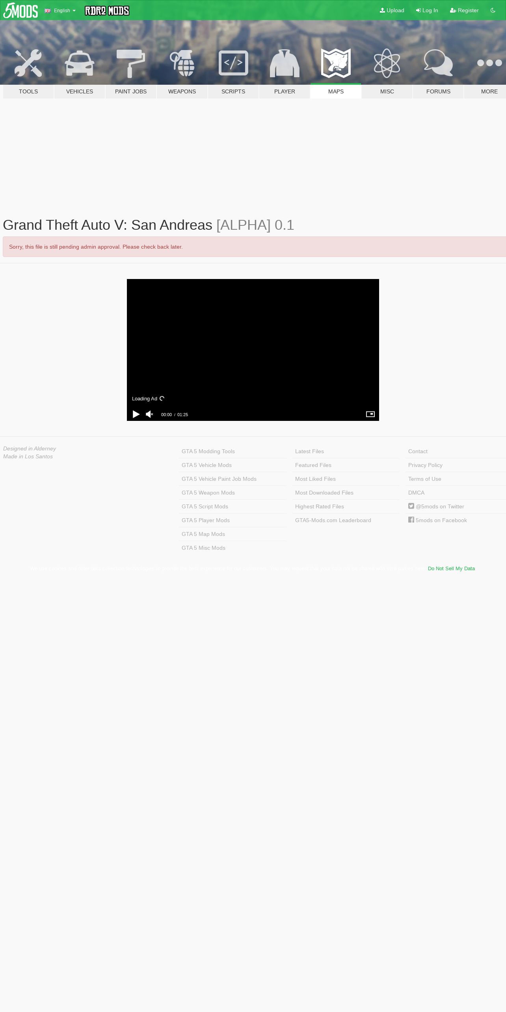Click the Weapons grenade icon
Viewport: 506px width, 1012px height.
(x=182, y=63)
